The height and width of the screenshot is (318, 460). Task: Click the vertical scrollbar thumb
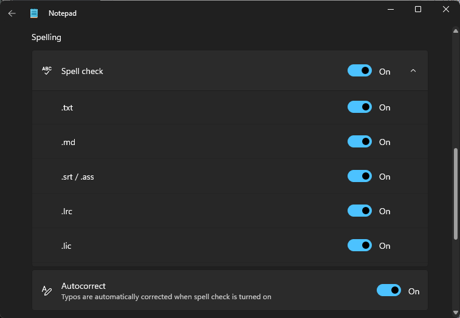click(x=456, y=194)
